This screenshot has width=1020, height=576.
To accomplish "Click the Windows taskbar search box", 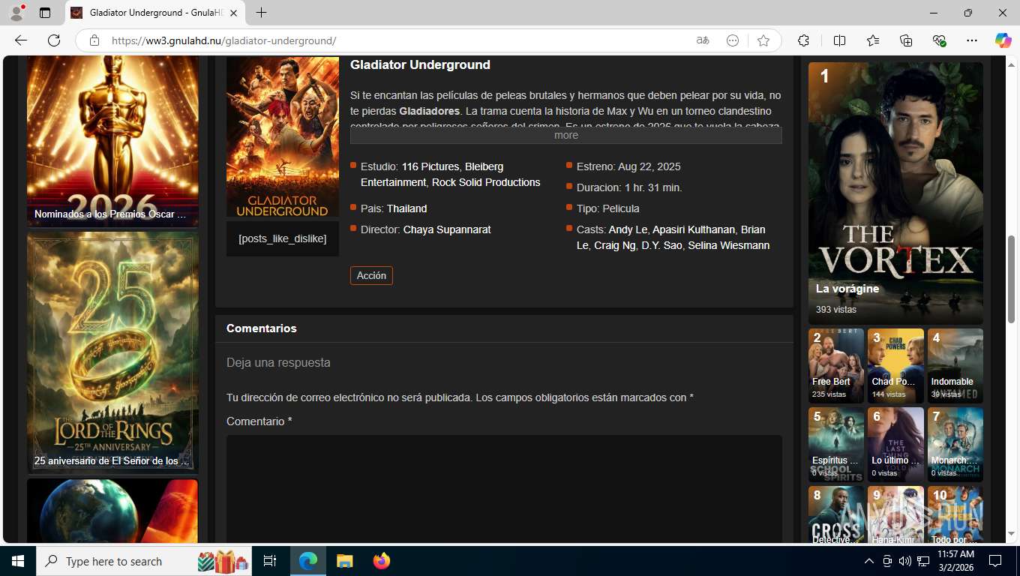I will tap(145, 561).
